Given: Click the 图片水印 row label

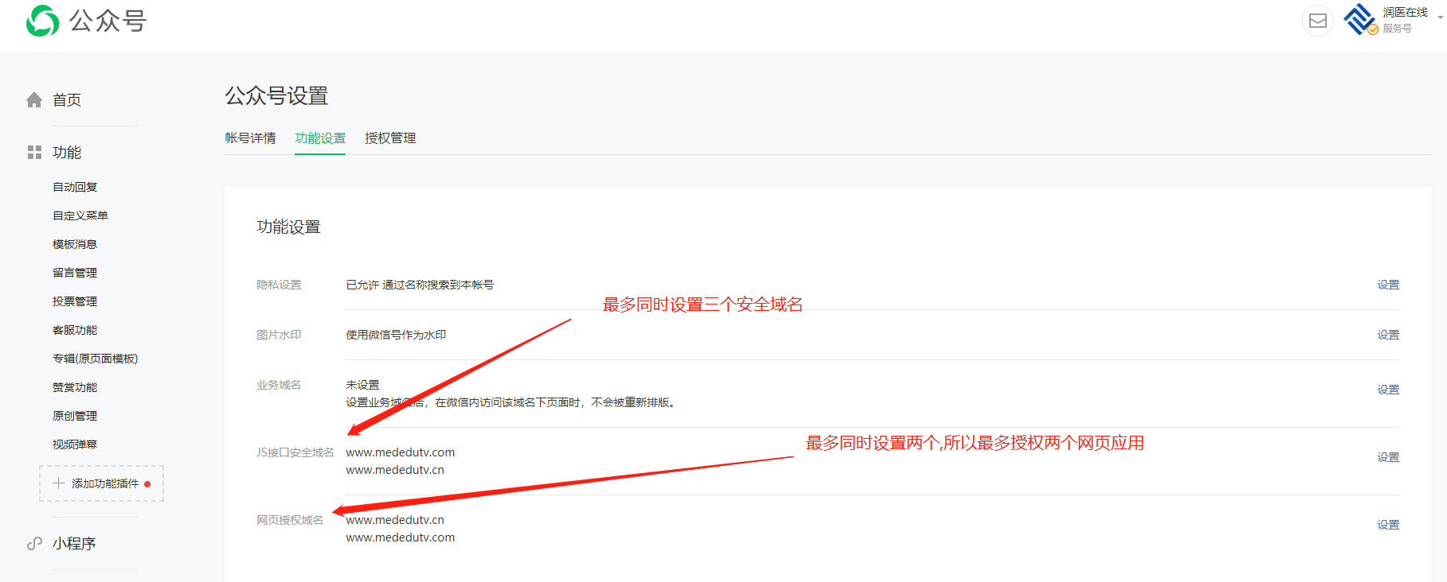Looking at the screenshot, I should tap(279, 335).
